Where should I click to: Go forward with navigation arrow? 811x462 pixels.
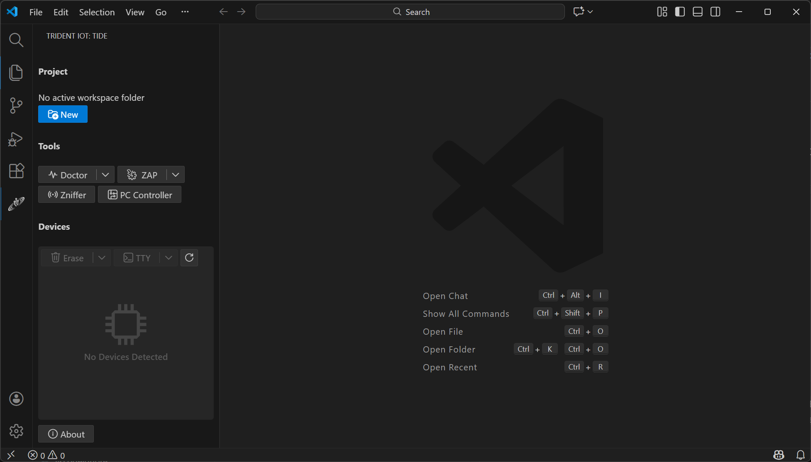point(242,12)
